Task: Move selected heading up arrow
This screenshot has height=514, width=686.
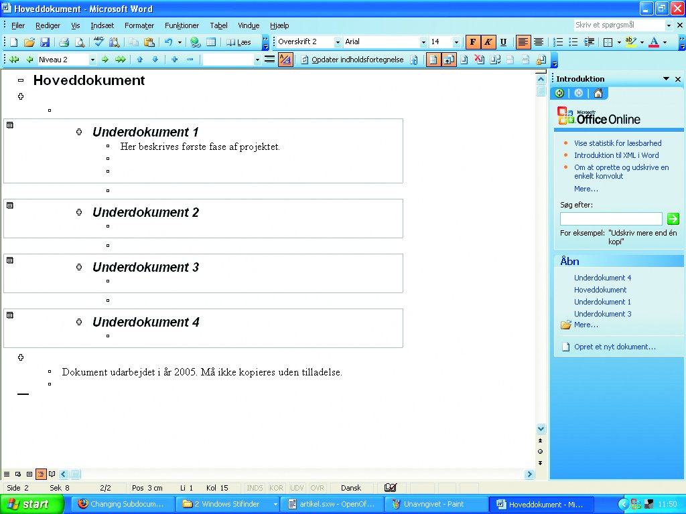Action: click(139, 60)
